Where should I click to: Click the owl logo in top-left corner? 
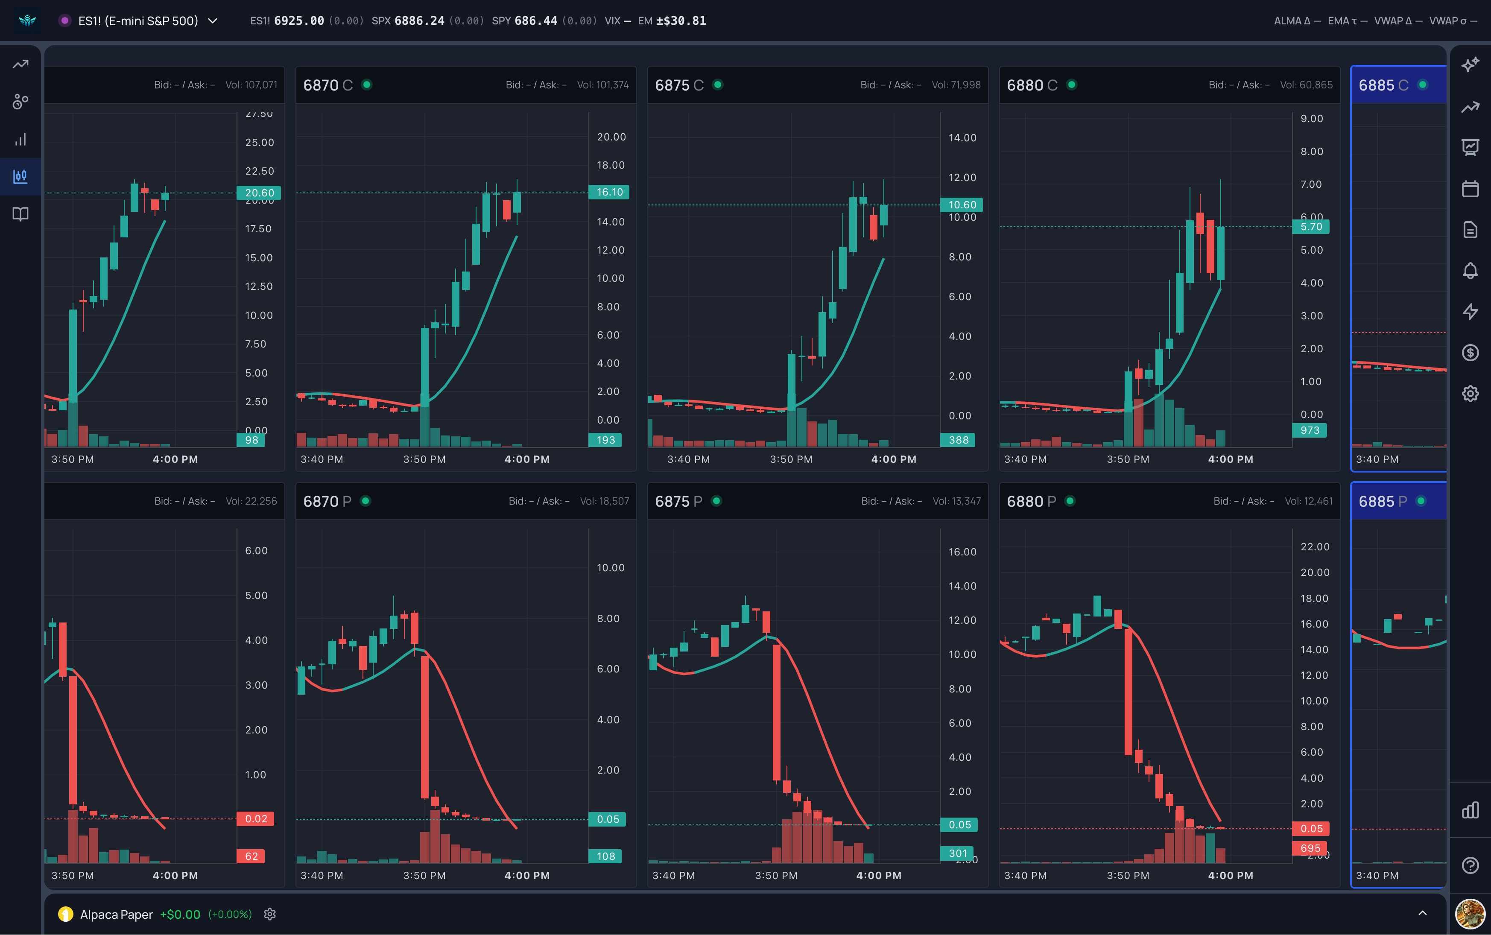[x=27, y=20]
